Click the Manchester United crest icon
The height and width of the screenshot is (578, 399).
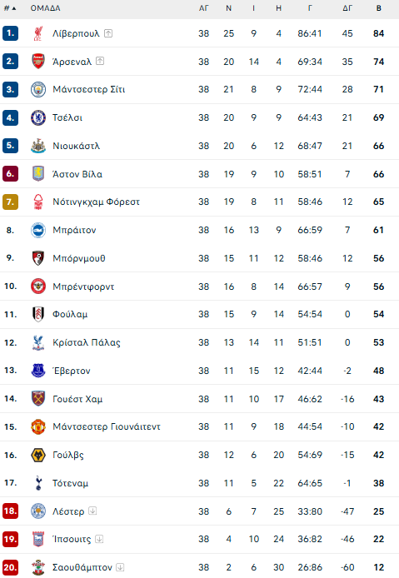tap(38, 426)
